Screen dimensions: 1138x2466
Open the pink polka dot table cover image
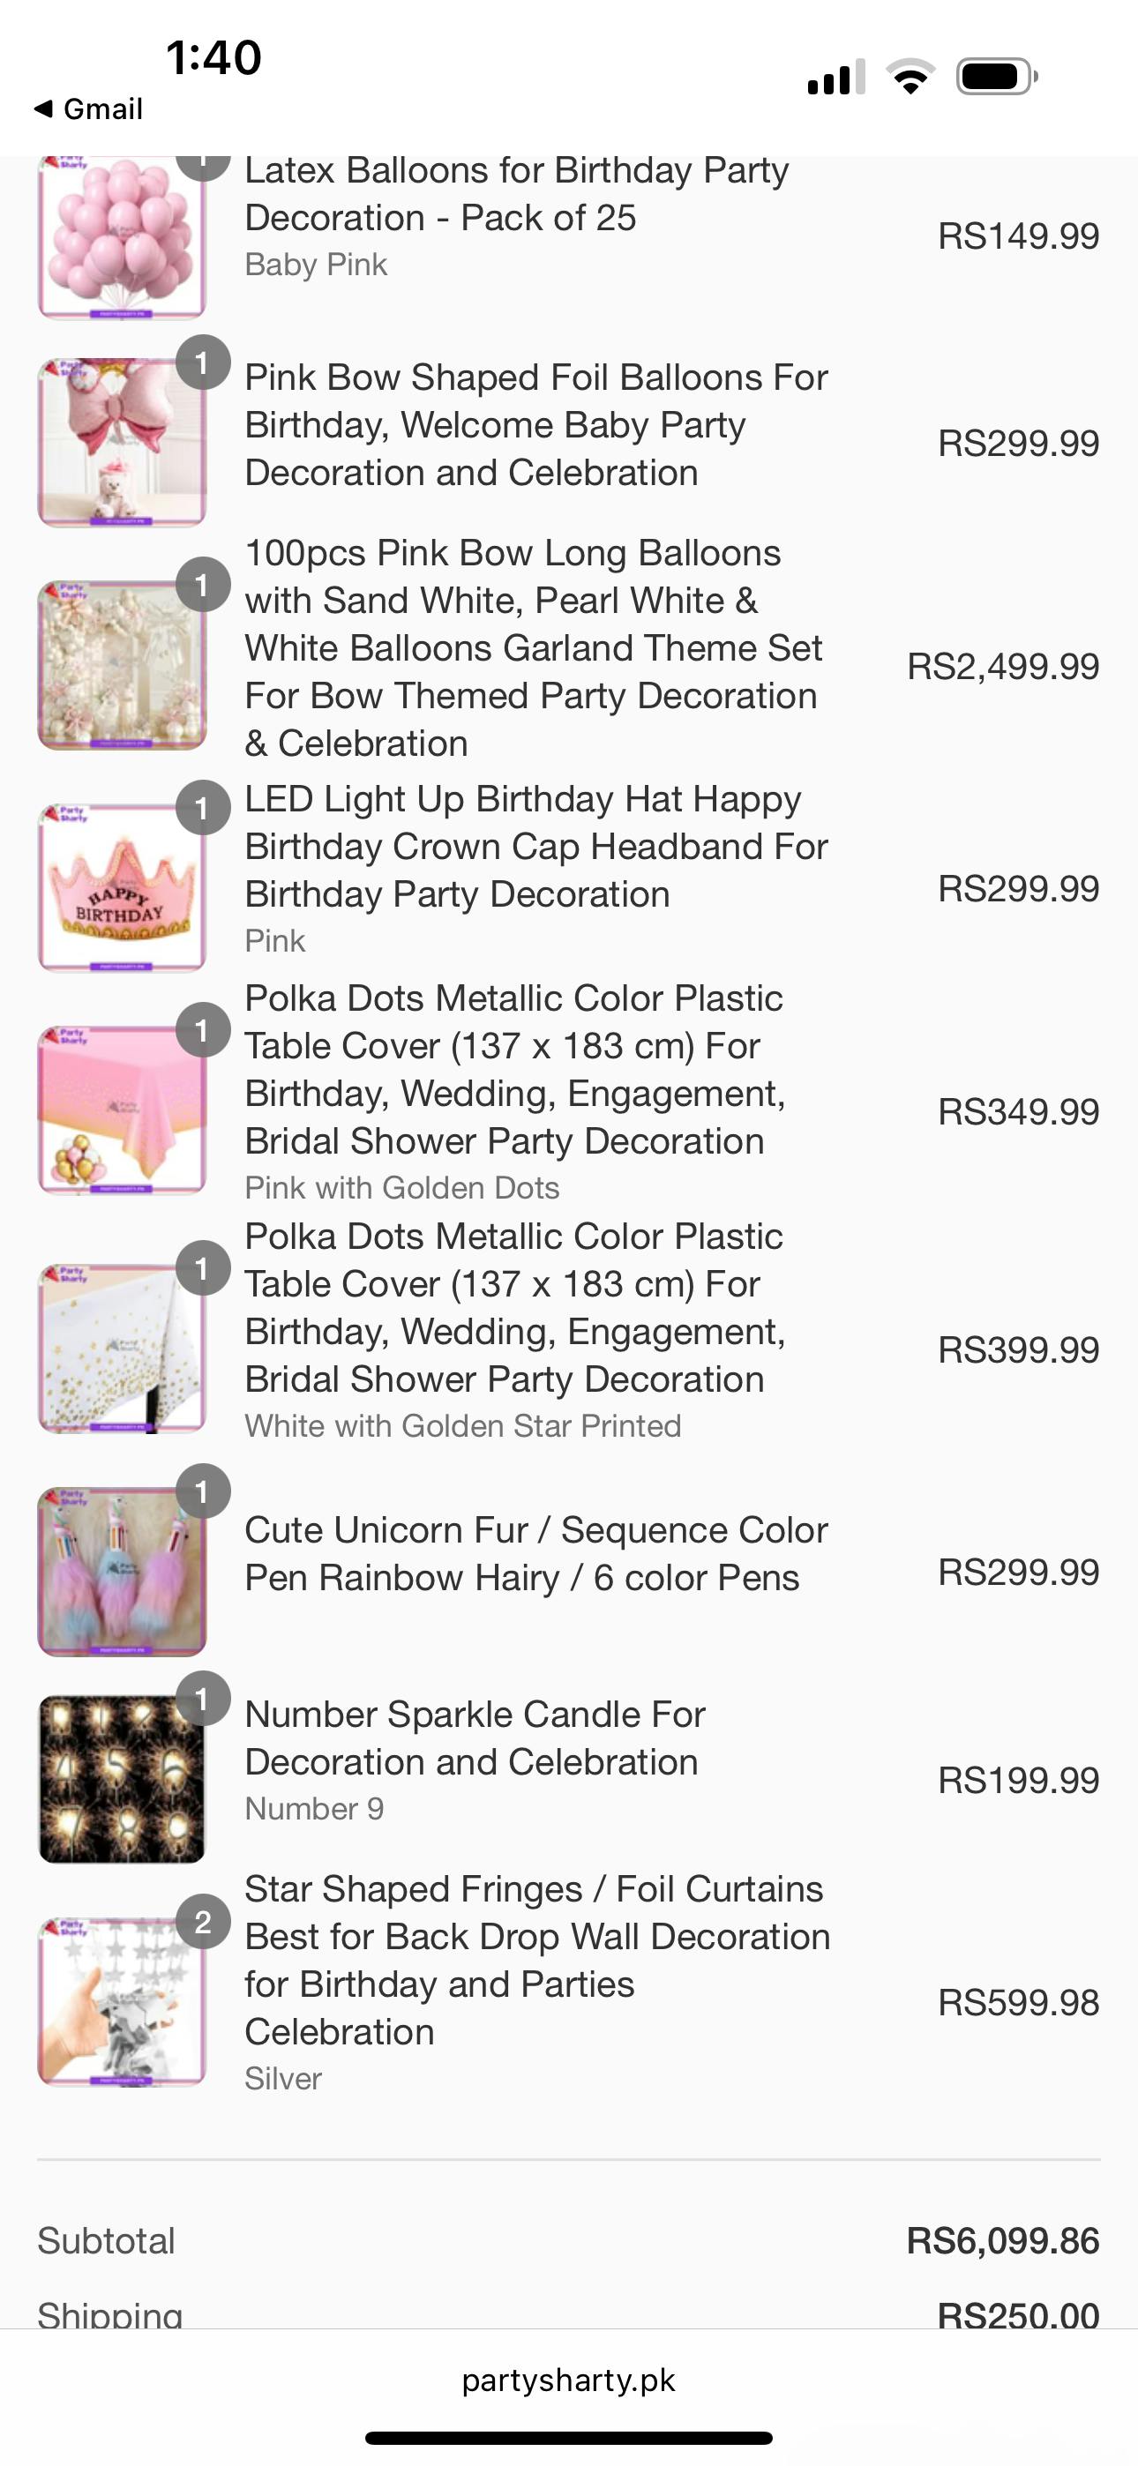122,1110
